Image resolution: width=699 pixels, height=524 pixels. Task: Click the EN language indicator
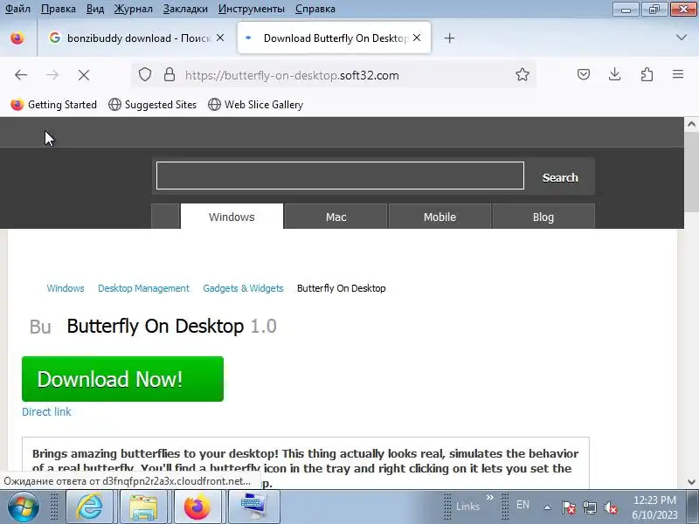coord(523,505)
